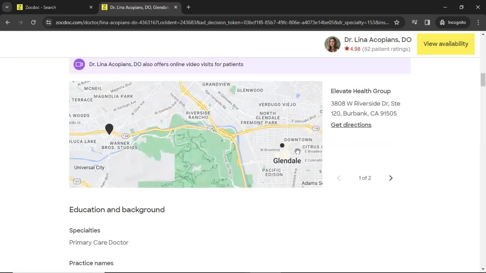
Task: Click the Riverside Rancho map label
Action: [198, 115]
